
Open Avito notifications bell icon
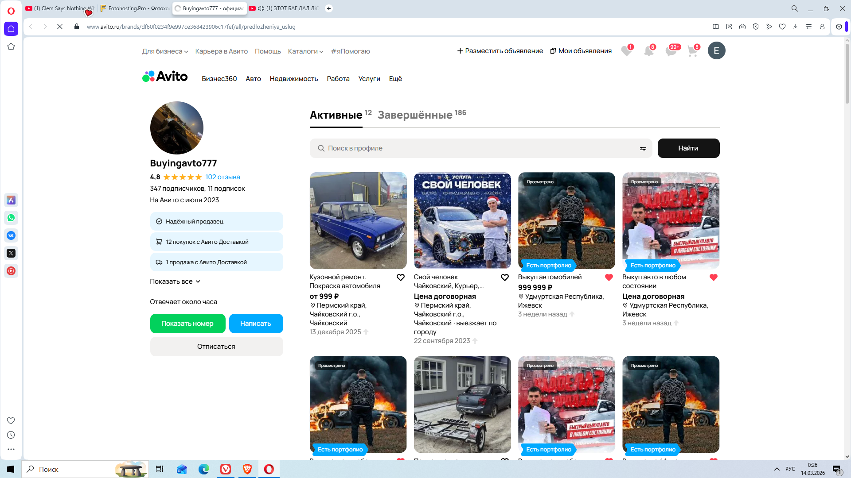[x=648, y=51]
